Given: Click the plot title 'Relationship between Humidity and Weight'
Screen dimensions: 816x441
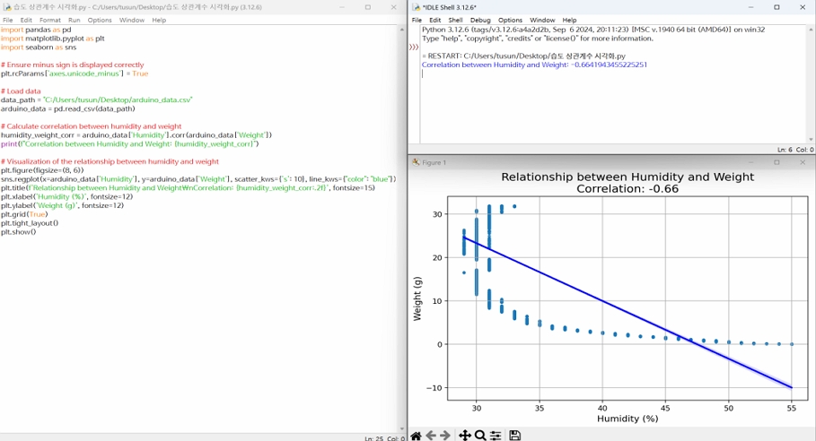Looking at the screenshot, I should (627, 177).
